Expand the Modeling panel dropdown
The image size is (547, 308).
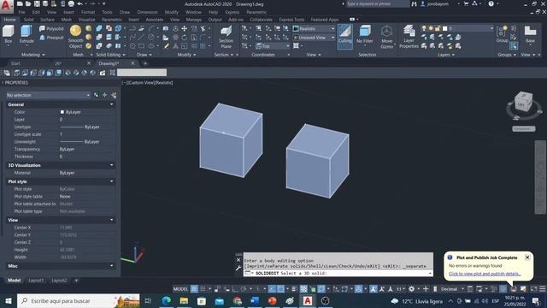(33, 55)
